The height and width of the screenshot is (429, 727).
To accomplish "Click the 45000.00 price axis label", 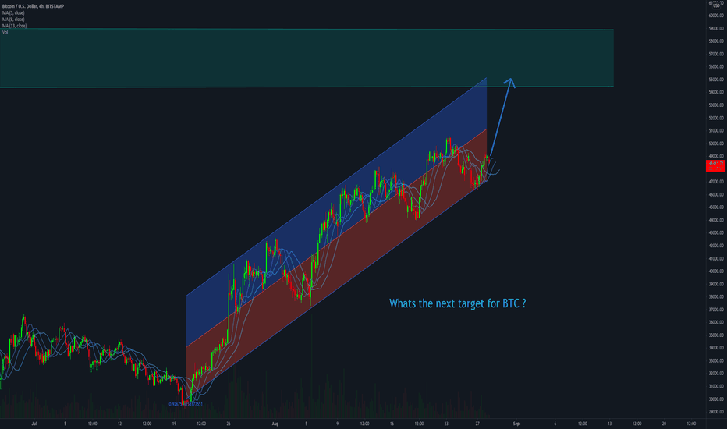I will tap(716, 207).
